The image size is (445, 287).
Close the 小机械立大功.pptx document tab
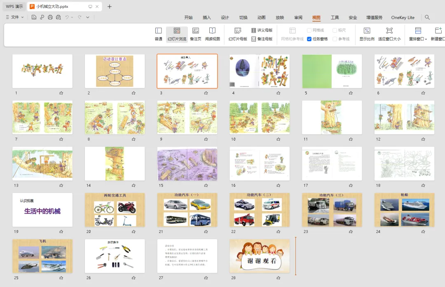pos(97,7)
